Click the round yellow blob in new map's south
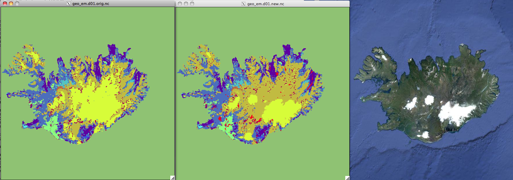The height and width of the screenshot is (180, 513). (x=248, y=136)
